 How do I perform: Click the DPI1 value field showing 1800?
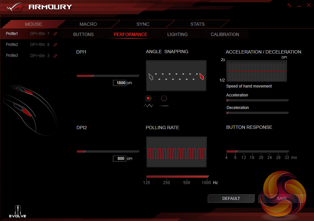[120, 83]
